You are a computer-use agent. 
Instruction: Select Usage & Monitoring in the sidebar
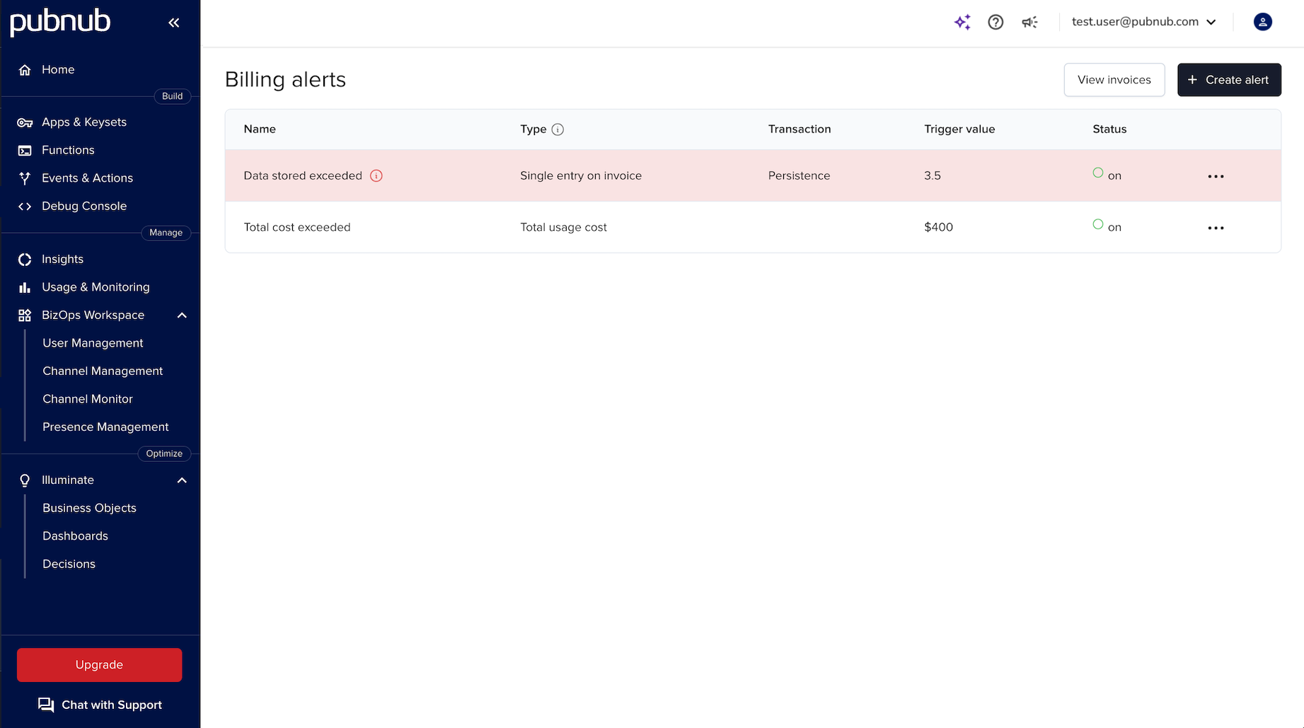click(x=96, y=287)
